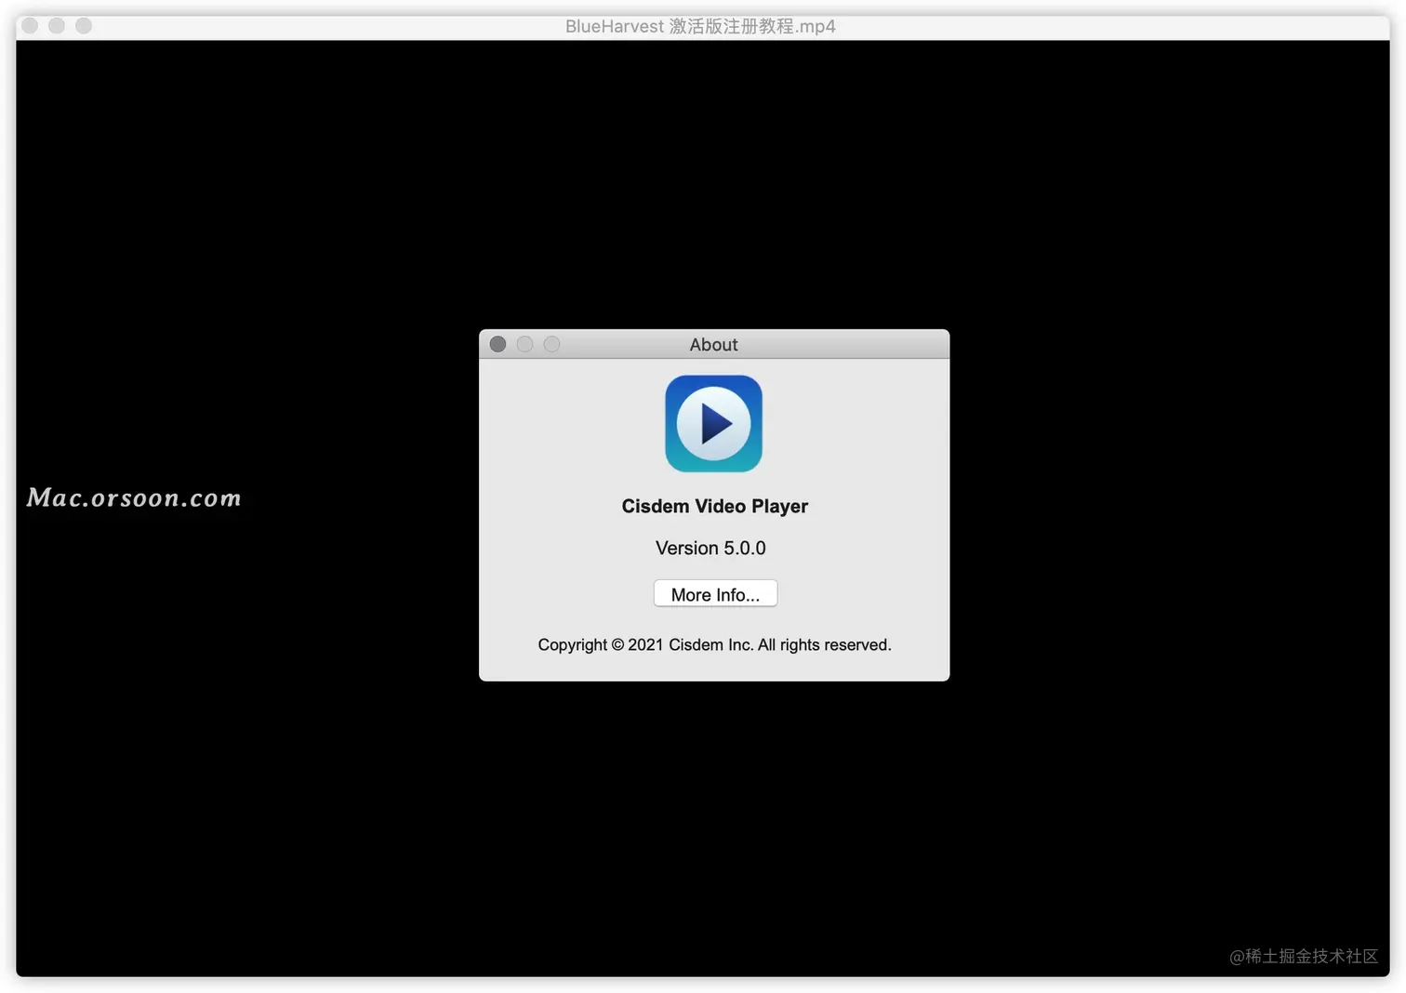
Task: Open More Info in About dialog
Action: point(715,594)
